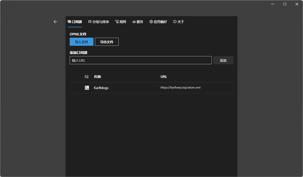Maximize the application window

click(x=285, y=4)
